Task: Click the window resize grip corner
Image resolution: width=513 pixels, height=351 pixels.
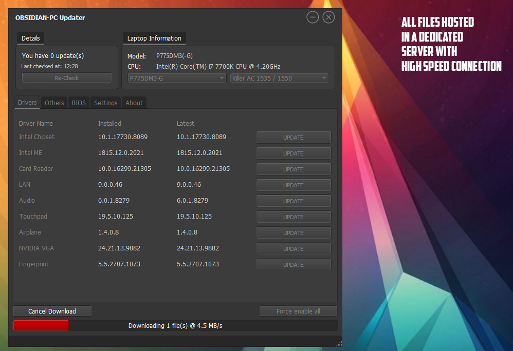Action: coord(339,343)
